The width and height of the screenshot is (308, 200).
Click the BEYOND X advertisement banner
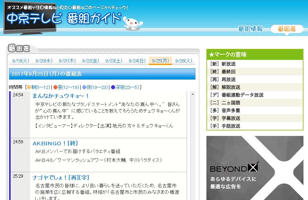coord(255,168)
